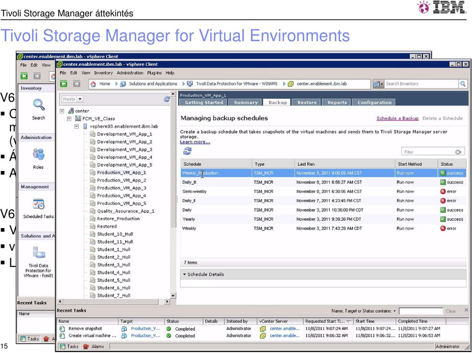The image size is (472, 353).
Task: Open the Hosts dropdown above the tree
Action: (x=80, y=99)
